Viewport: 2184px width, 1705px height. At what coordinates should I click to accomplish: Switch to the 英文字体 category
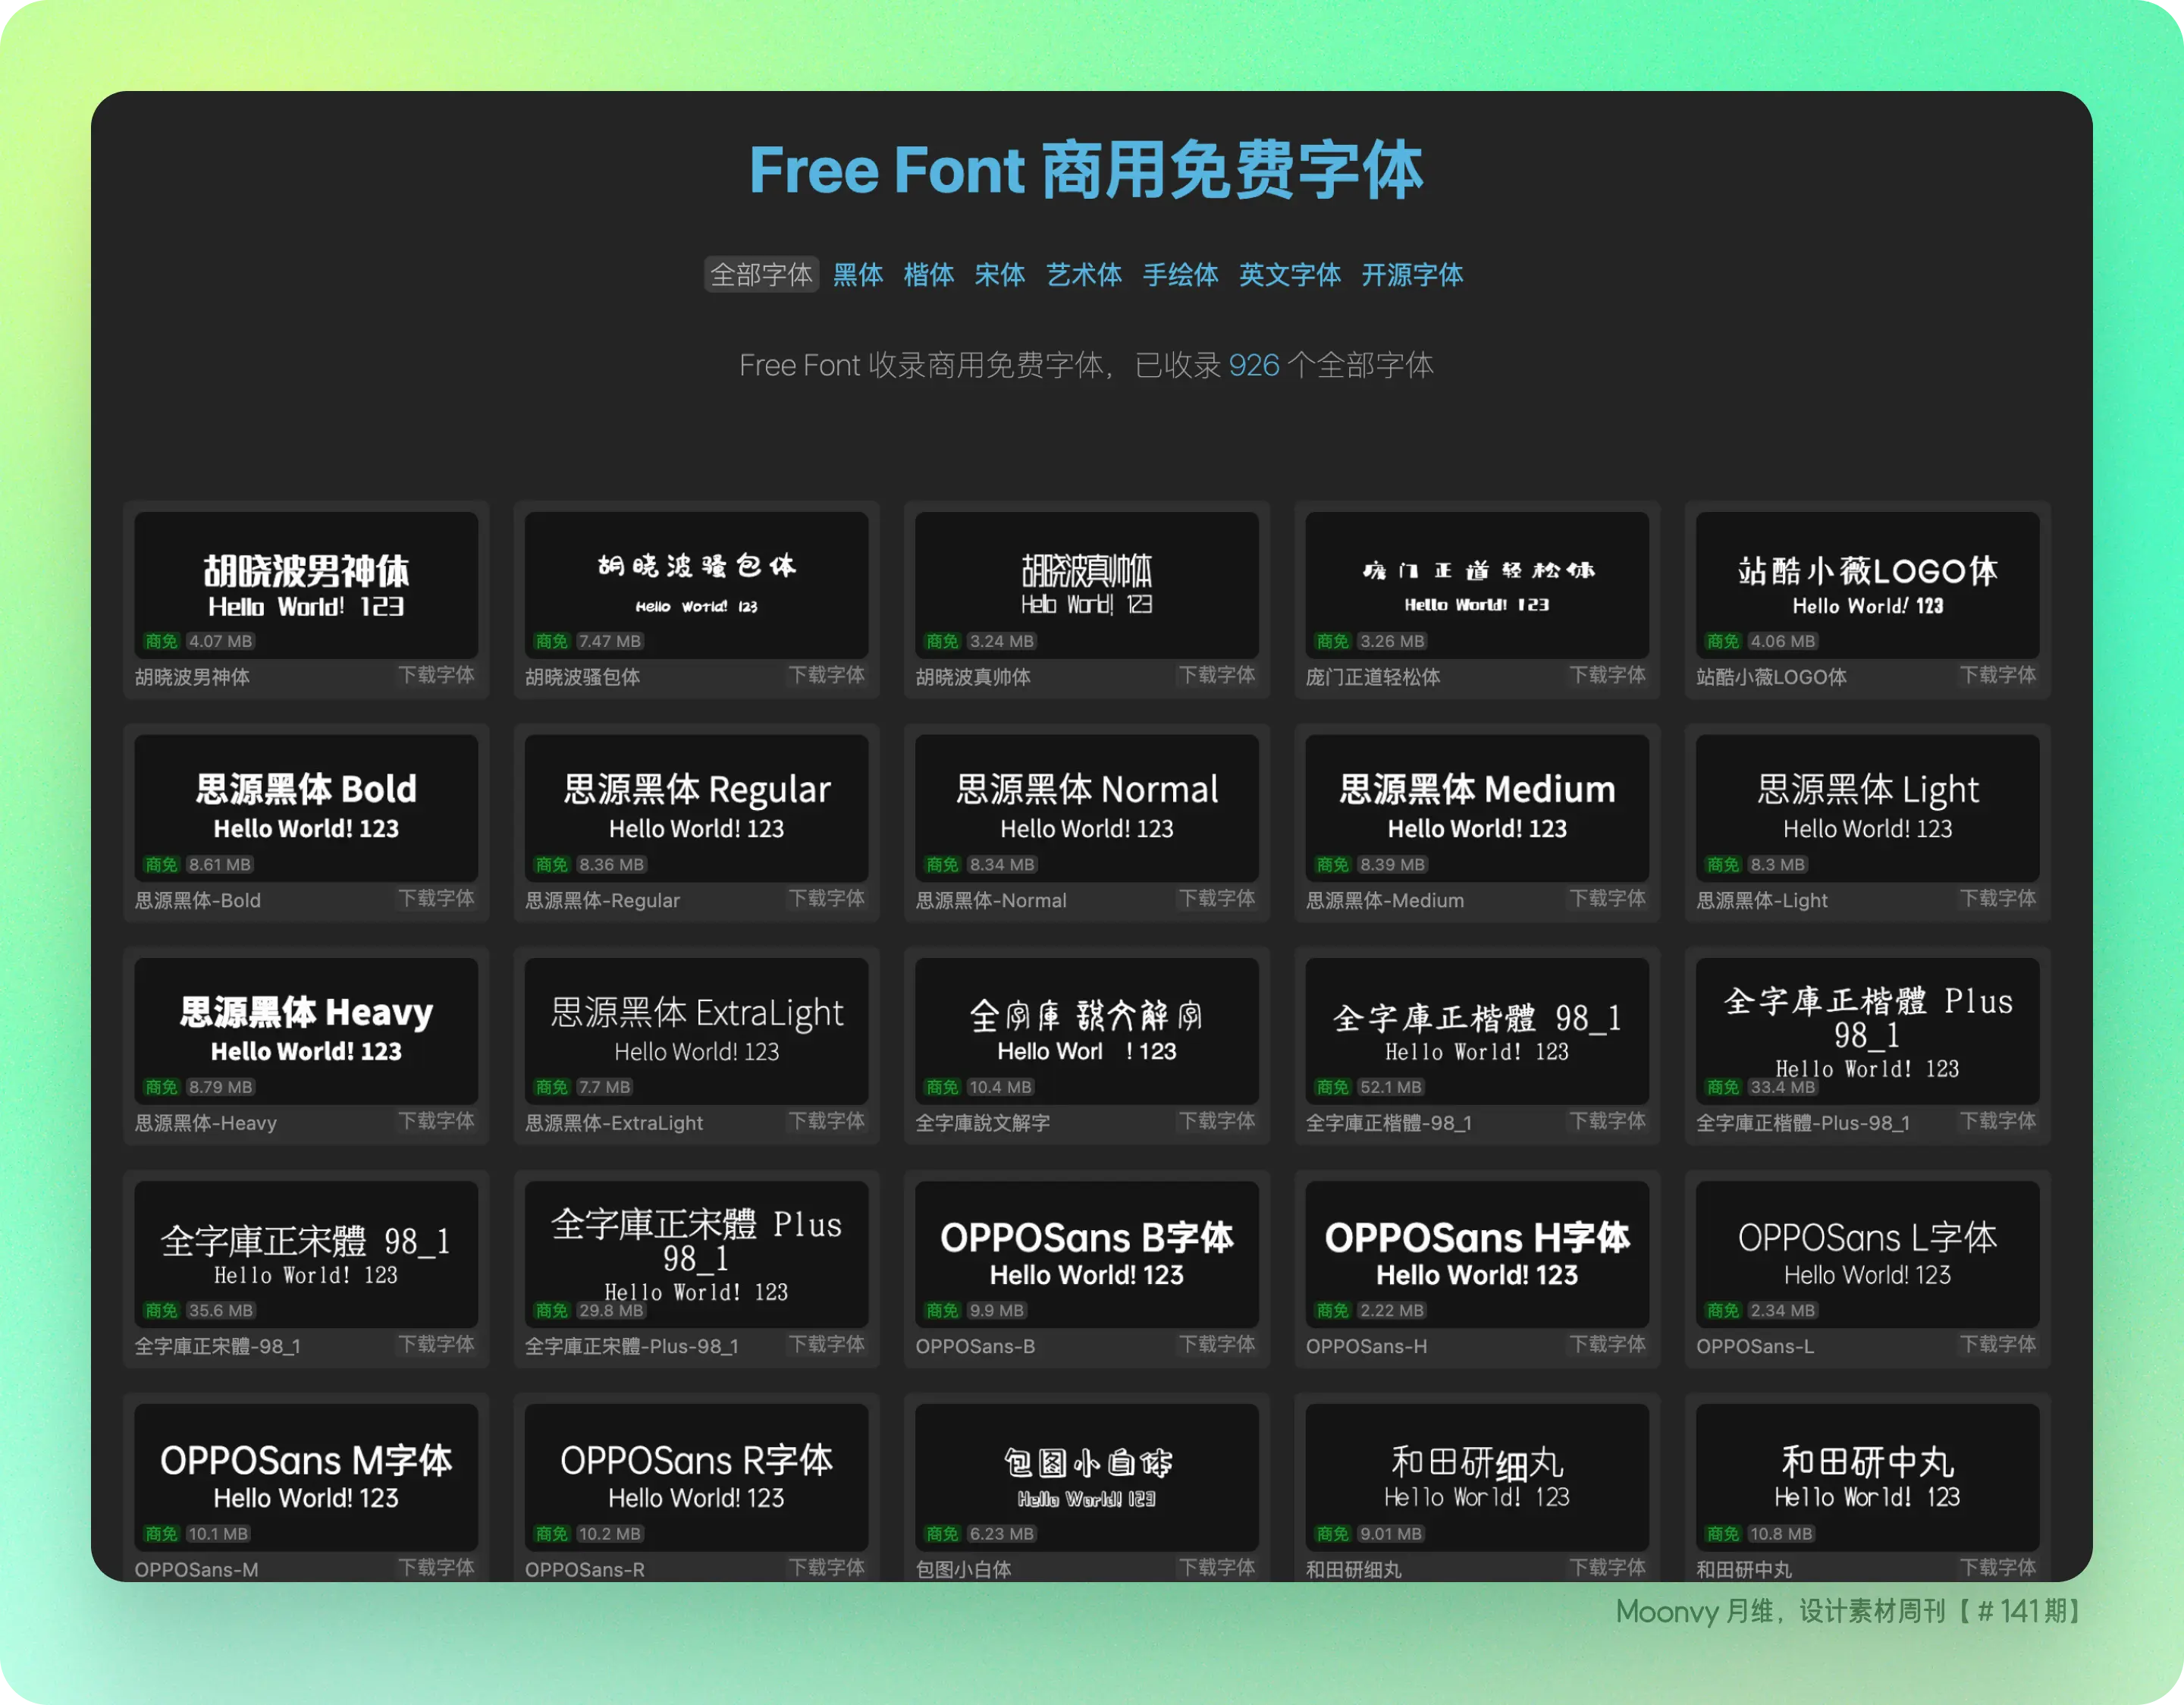coord(1290,274)
